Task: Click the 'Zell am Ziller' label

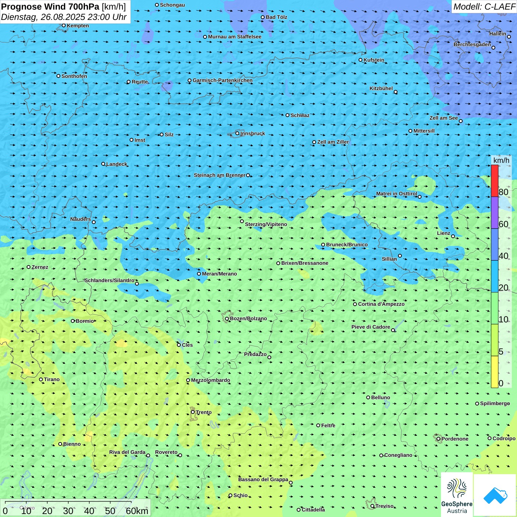Action: coord(333,142)
